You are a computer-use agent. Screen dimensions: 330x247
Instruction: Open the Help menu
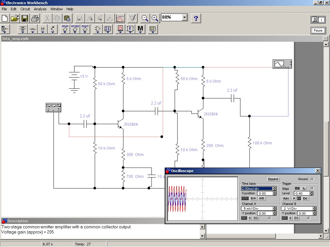70,9
